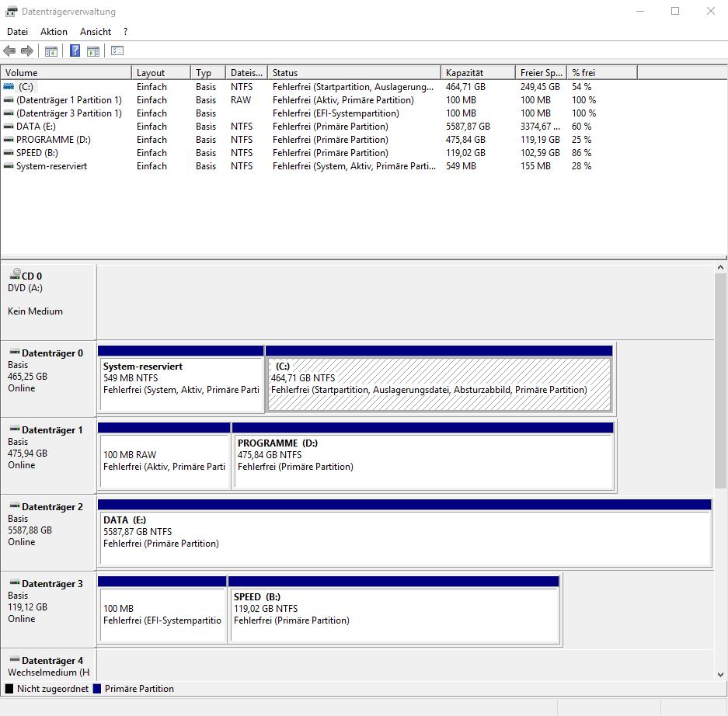The height and width of the screenshot is (716, 728).
Task: Sort by the Volume column header
Action: (x=66, y=72)
